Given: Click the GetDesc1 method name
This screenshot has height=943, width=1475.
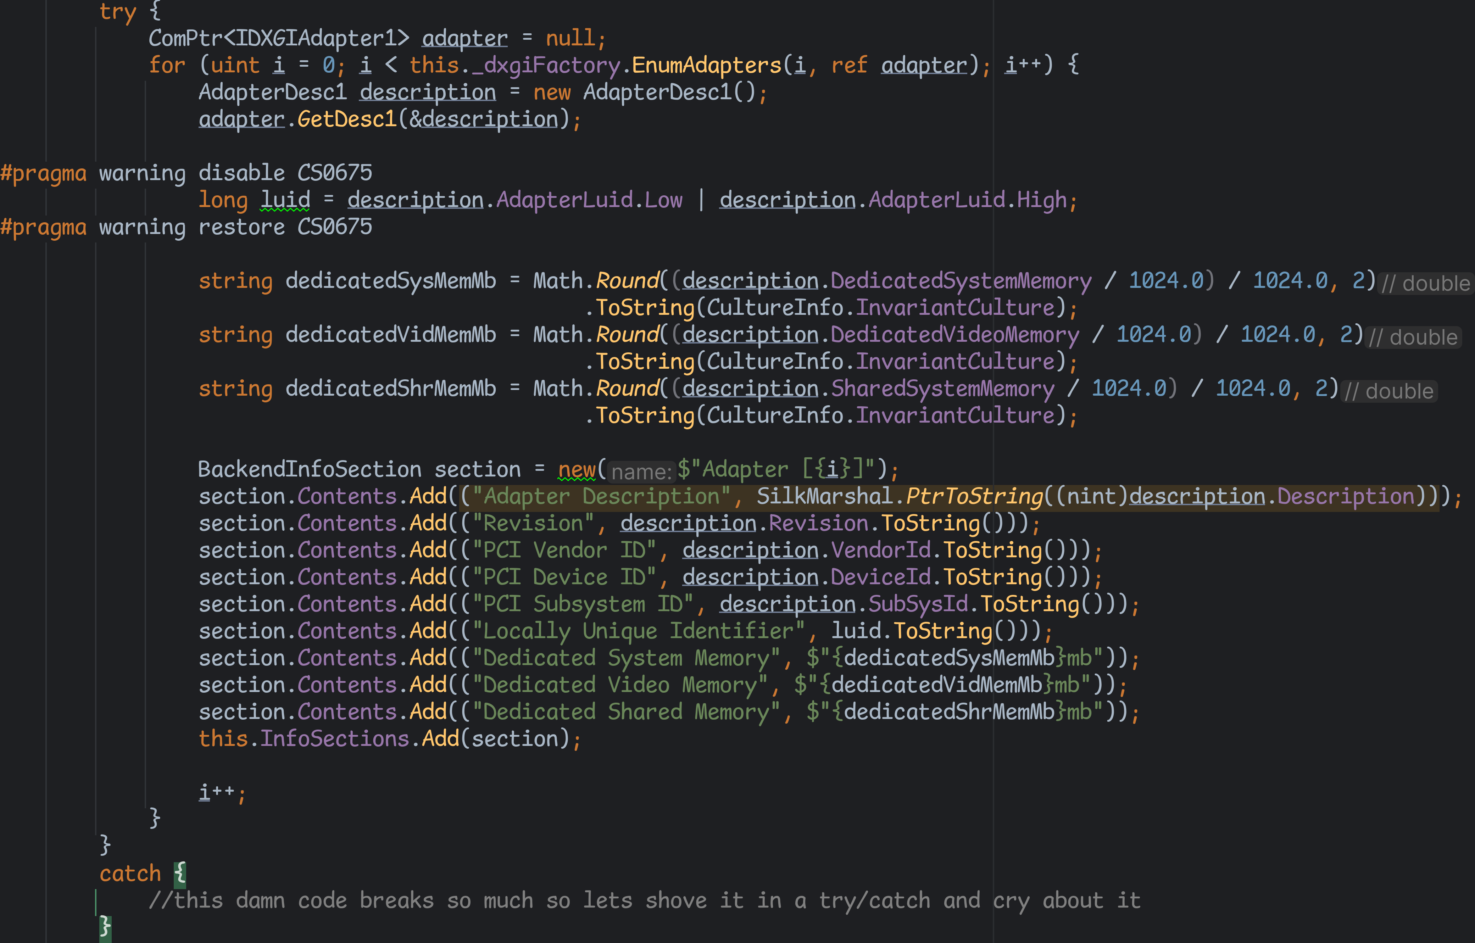Looking at the screenshot, I should pyautogui.click(x=347, y=119).
